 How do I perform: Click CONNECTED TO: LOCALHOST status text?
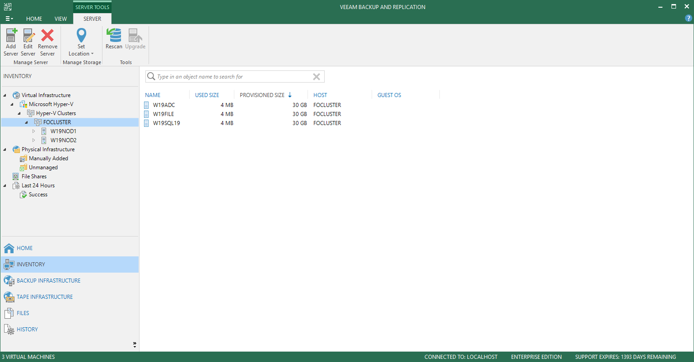click(461, 357)
